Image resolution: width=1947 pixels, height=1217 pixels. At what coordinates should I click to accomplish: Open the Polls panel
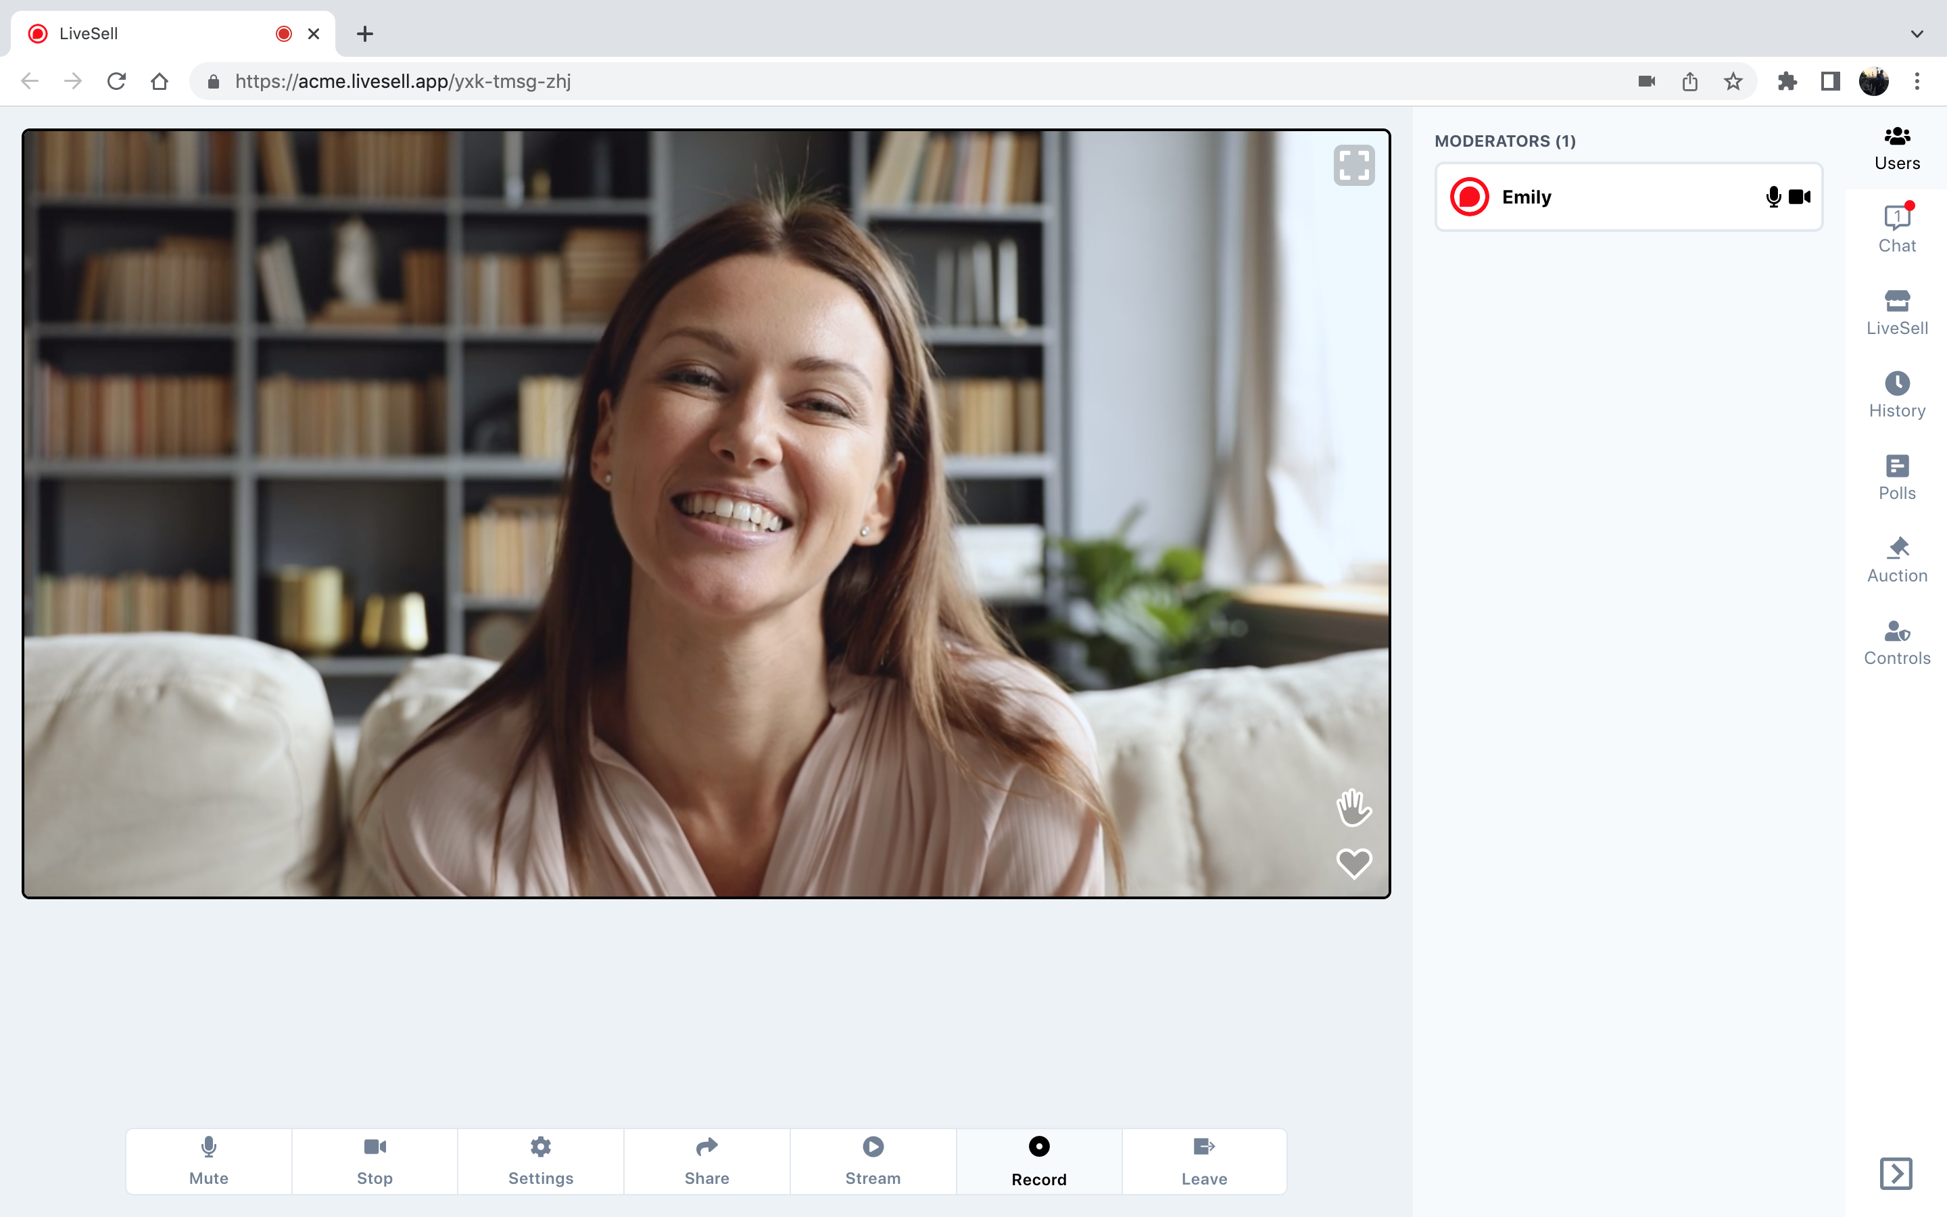pos(1896,477)
